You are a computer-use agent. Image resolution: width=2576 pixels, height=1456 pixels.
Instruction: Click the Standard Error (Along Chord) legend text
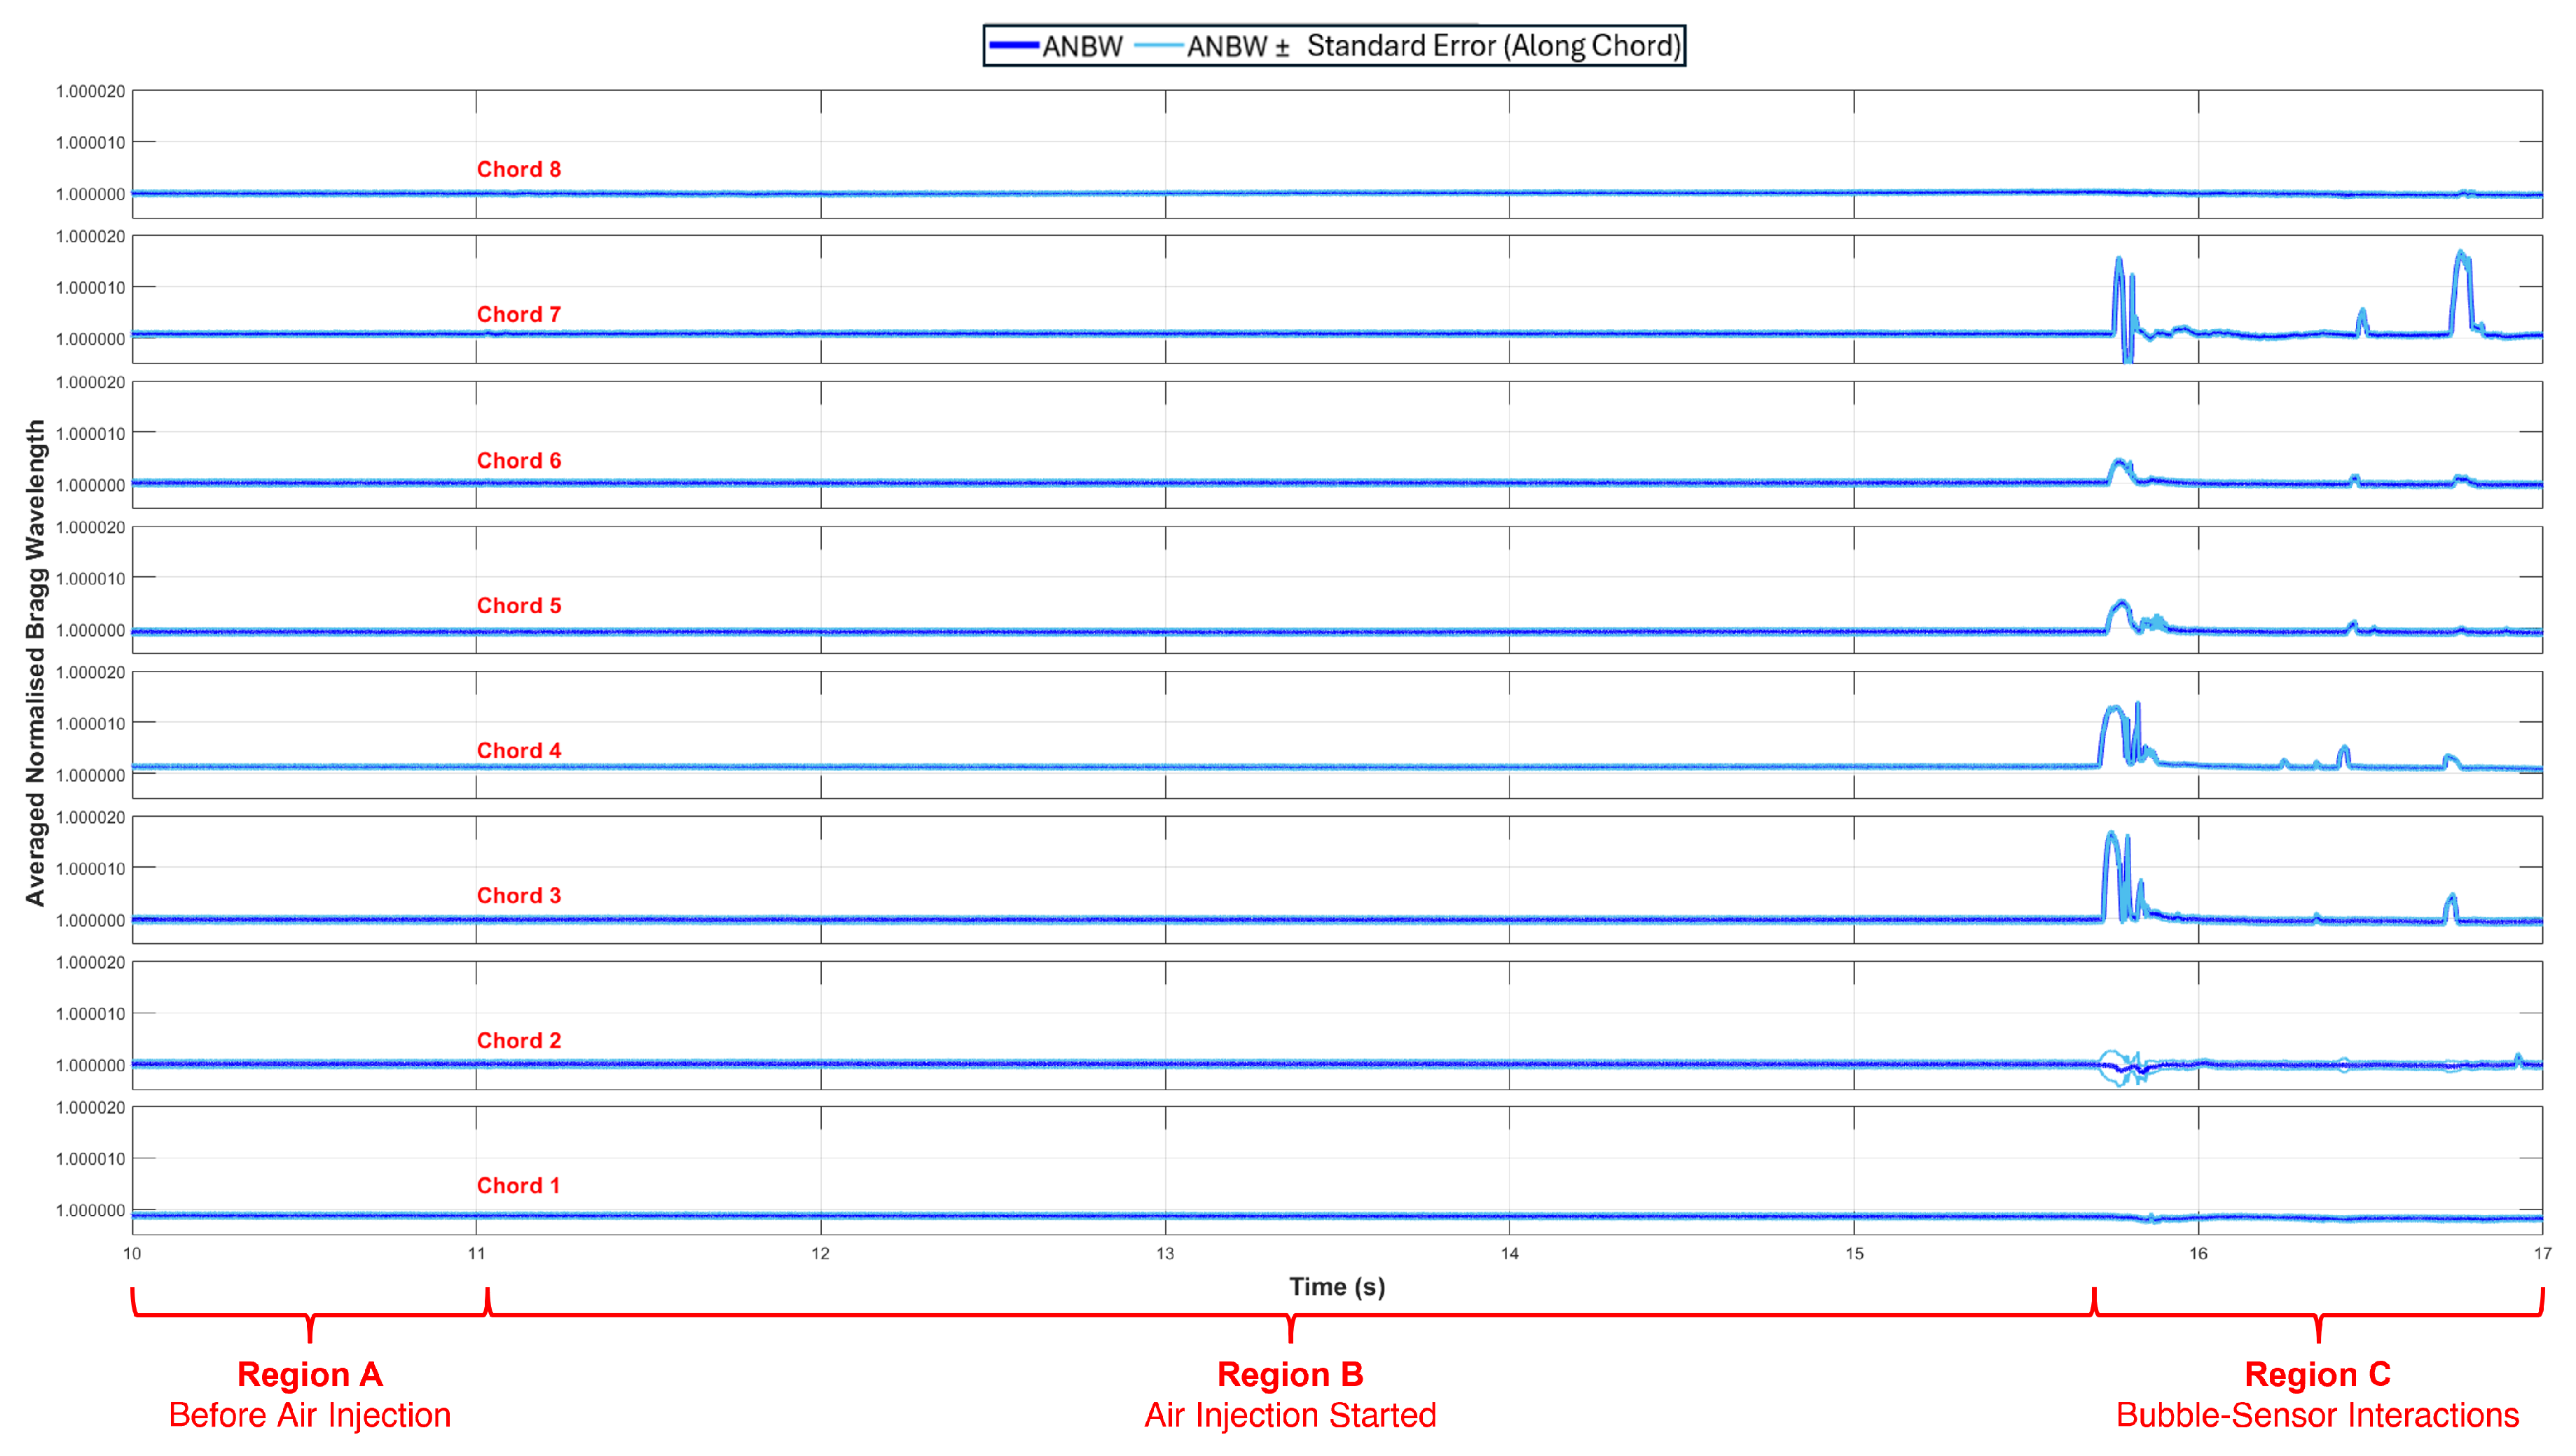pos(1493,46)
